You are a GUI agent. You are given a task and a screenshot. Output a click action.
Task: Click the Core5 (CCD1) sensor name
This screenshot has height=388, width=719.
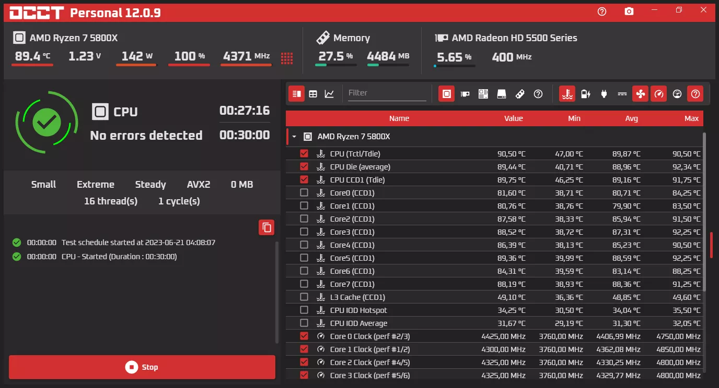[352, 258]
